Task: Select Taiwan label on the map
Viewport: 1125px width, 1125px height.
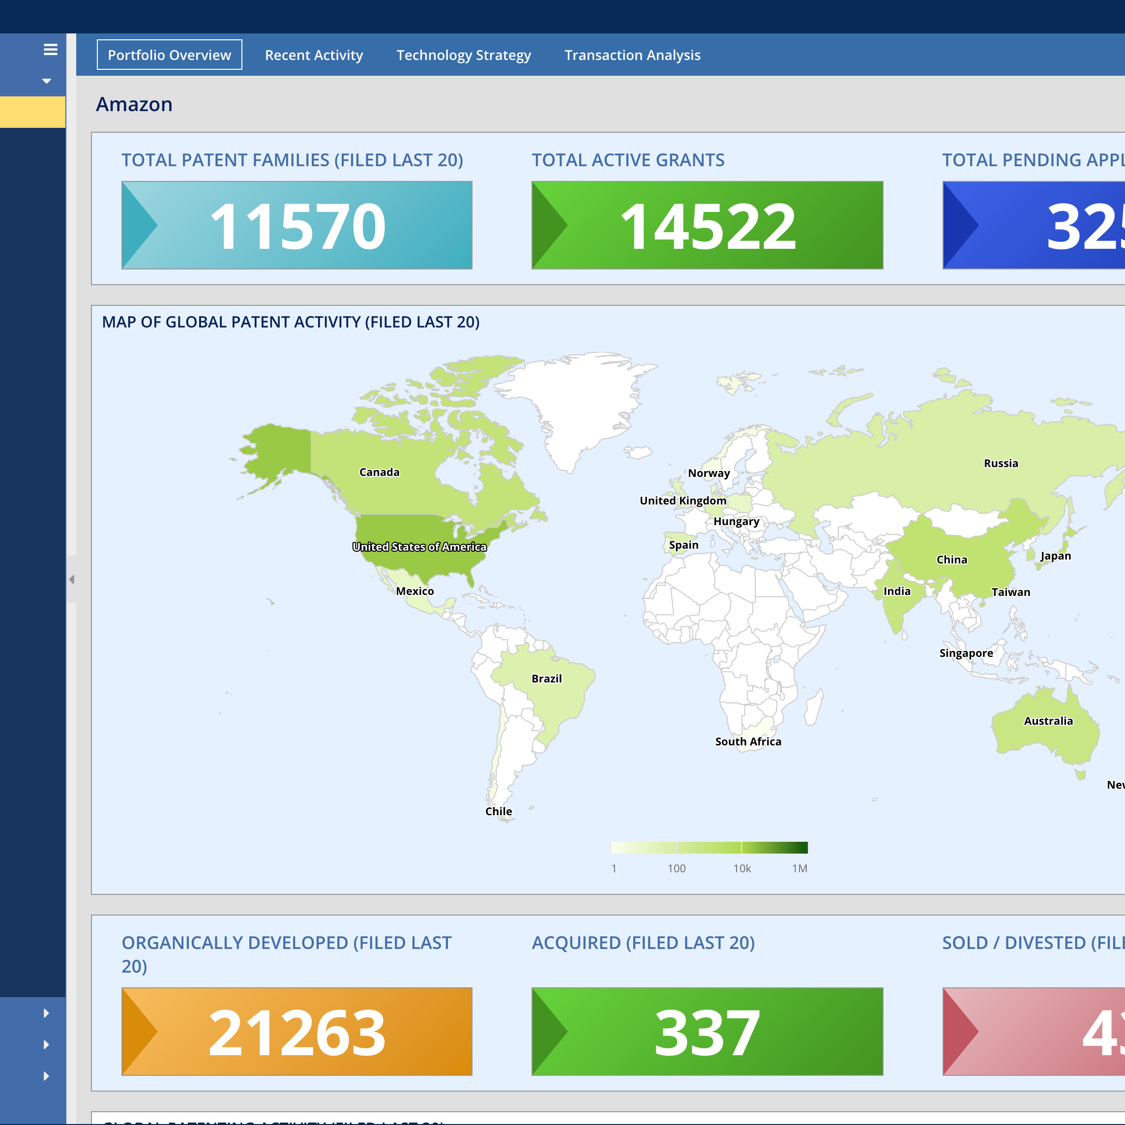Action: click(1011, 592)
